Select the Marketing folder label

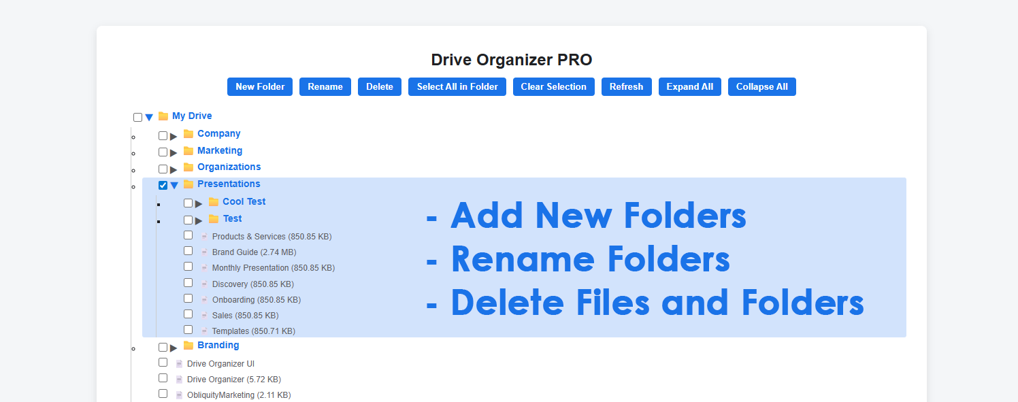click(x=220, y=150)
